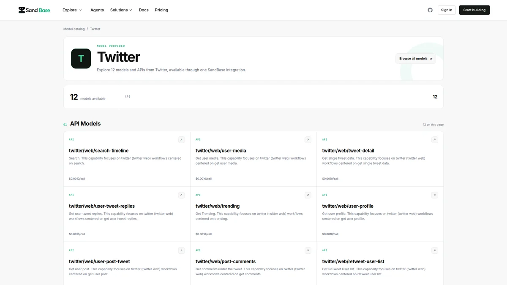Open twitter/web/user-tweet-replies model title
This screenshot has width=507, height=285.
tap(102, 206)
